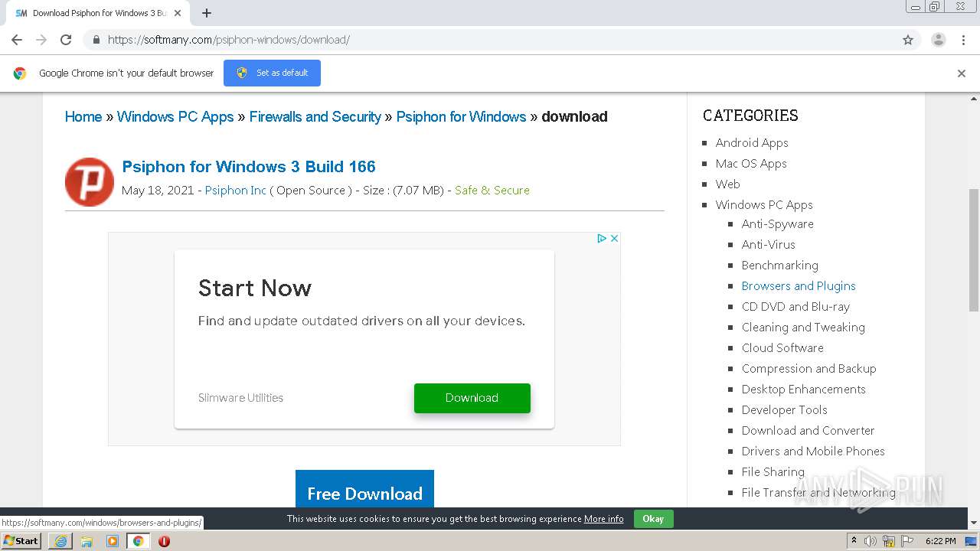Open a new browser tab
The image size is (980, 551).
[x=207, y=13]
